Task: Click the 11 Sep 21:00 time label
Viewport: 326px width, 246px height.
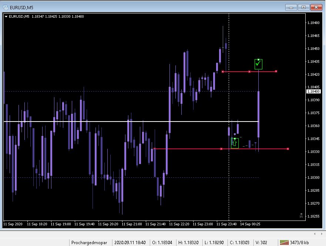Action: pos(132,224)
